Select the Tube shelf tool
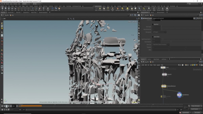The width and height of the screenshot is (203, 114). coord(9,9)
